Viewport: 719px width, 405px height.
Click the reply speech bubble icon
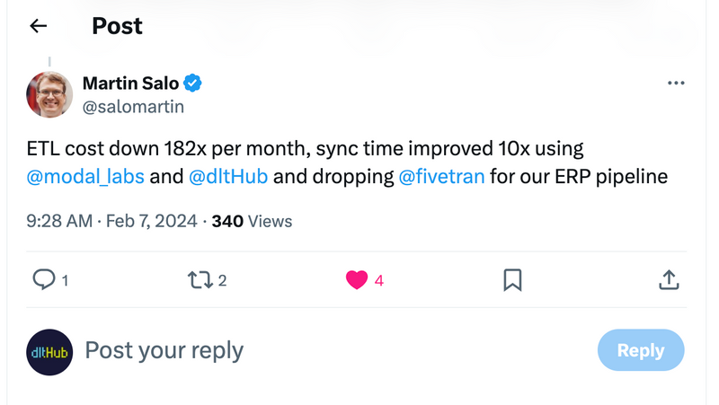pyautogui.click(x=44, y=279)
